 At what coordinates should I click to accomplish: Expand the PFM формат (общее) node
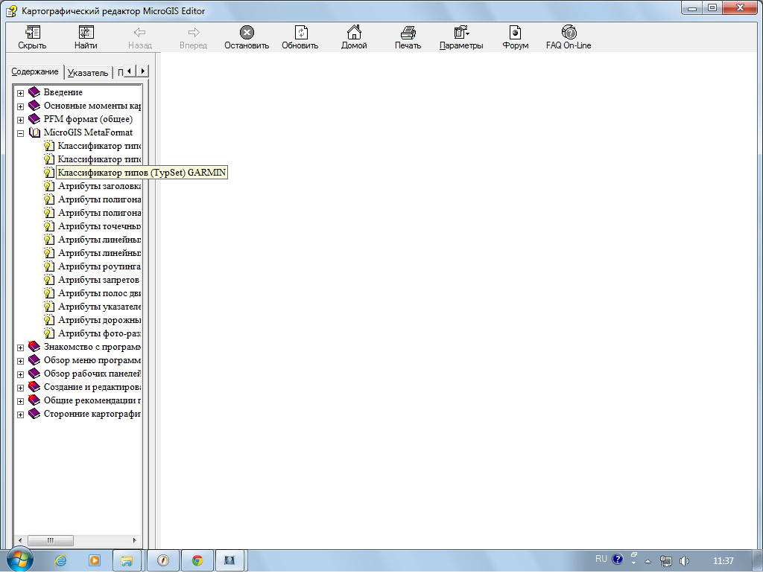point(21,120)
